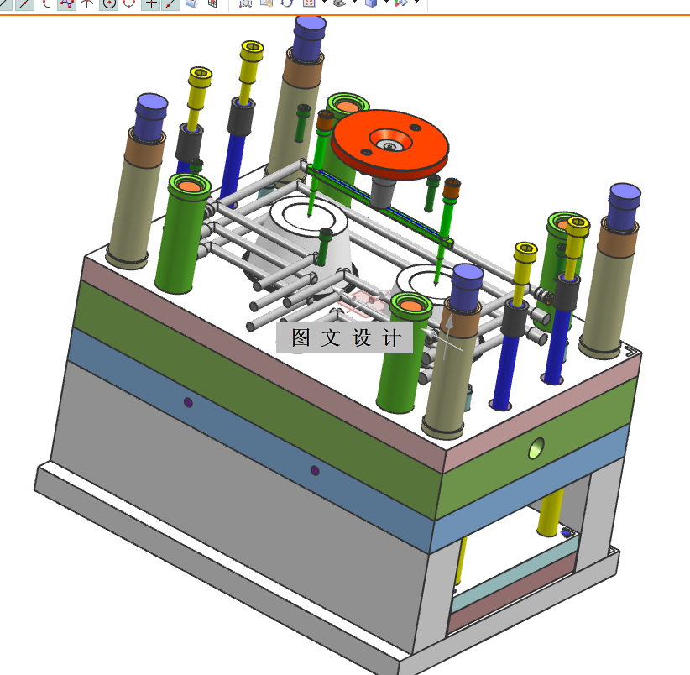Select the zoom area magnifier tool

(x=246, y=3)
